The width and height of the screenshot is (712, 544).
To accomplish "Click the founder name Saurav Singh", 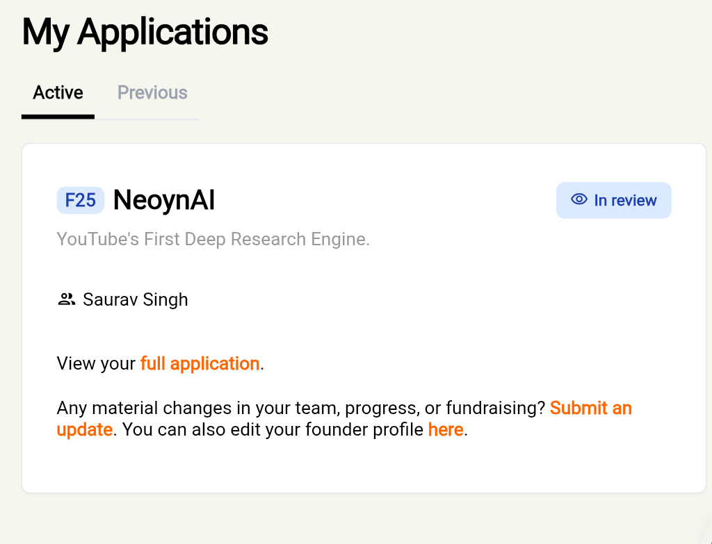I will pyautogui.click(x=136, y=300).
